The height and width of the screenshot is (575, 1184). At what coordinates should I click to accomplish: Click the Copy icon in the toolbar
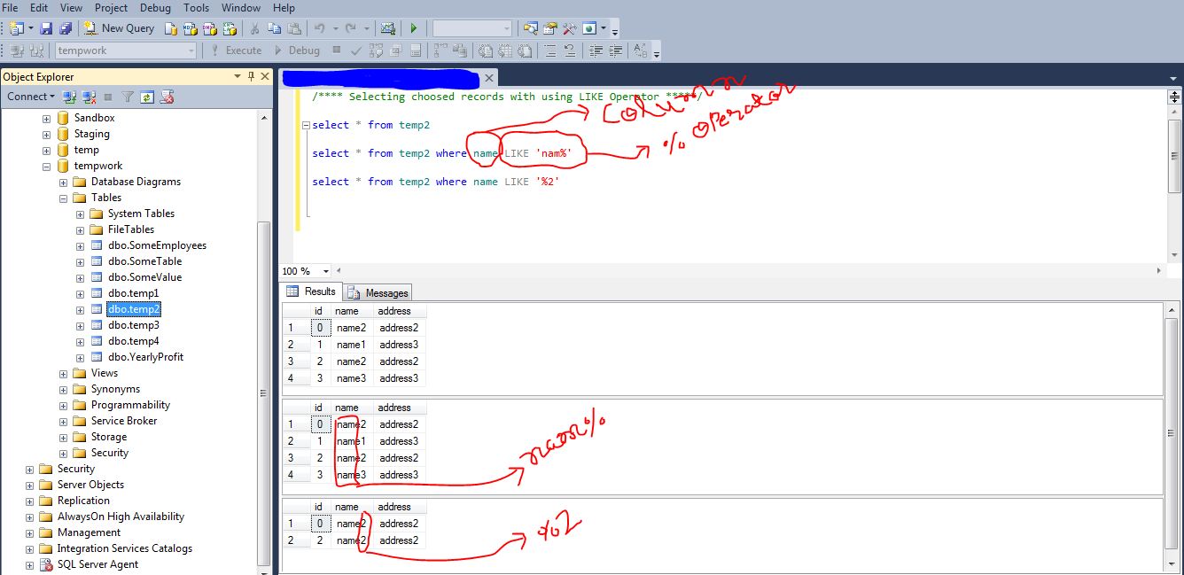point(275,28)
